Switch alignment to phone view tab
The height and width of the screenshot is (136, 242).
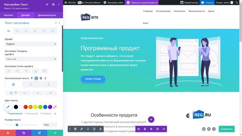pos(48,84)
